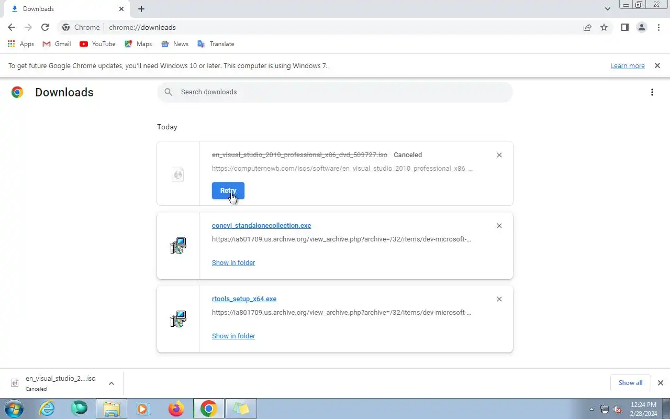670x419 pixels.
Task: Show concvi_standalonecollection.exe in folder
Action: pyautogui.click(x=233, y=263)
